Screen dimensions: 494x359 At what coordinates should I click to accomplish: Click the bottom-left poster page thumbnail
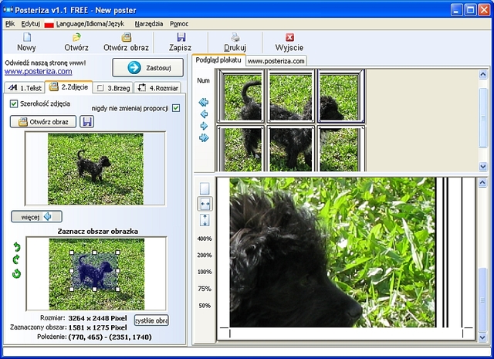(x=241, y=148)
